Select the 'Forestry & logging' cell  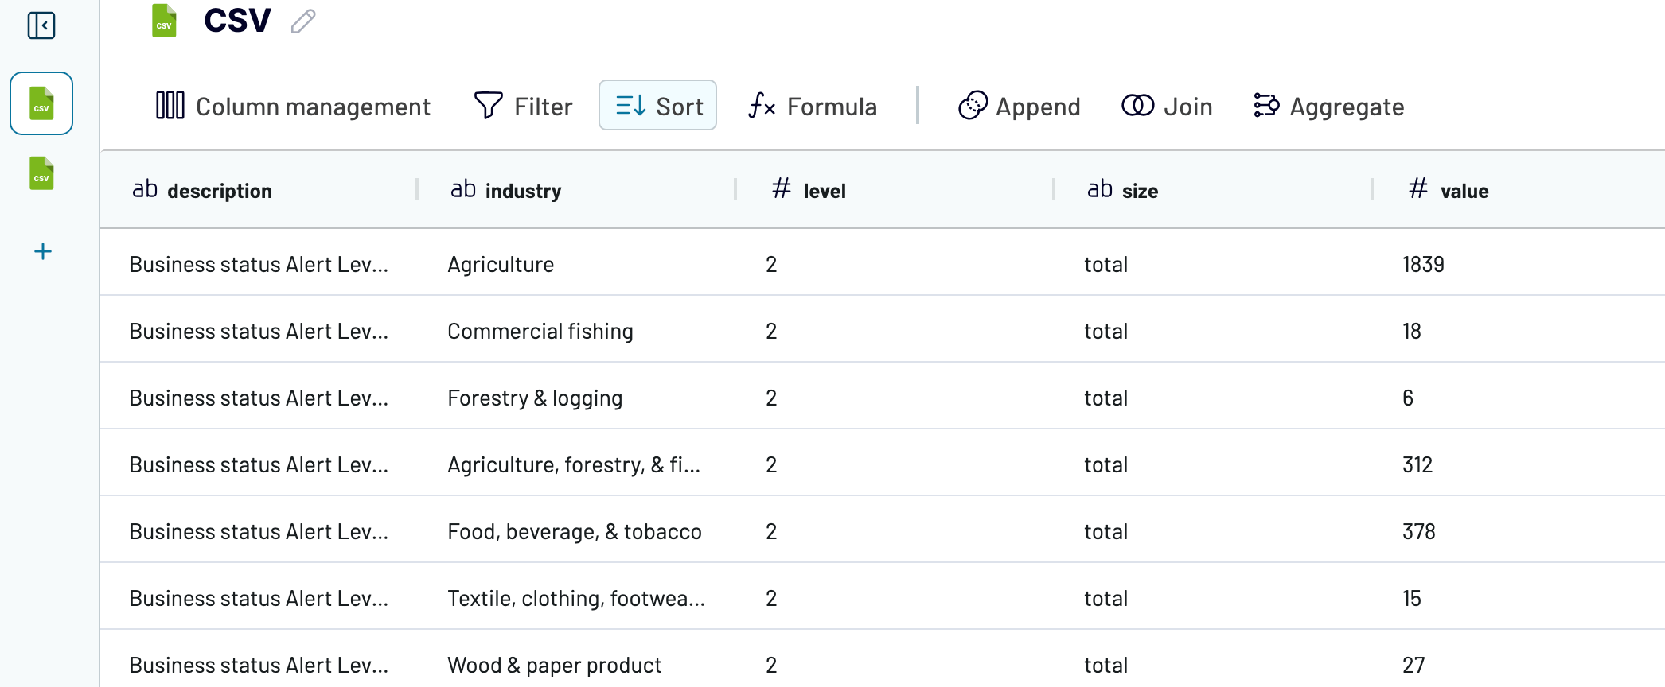tap(535, 398)
